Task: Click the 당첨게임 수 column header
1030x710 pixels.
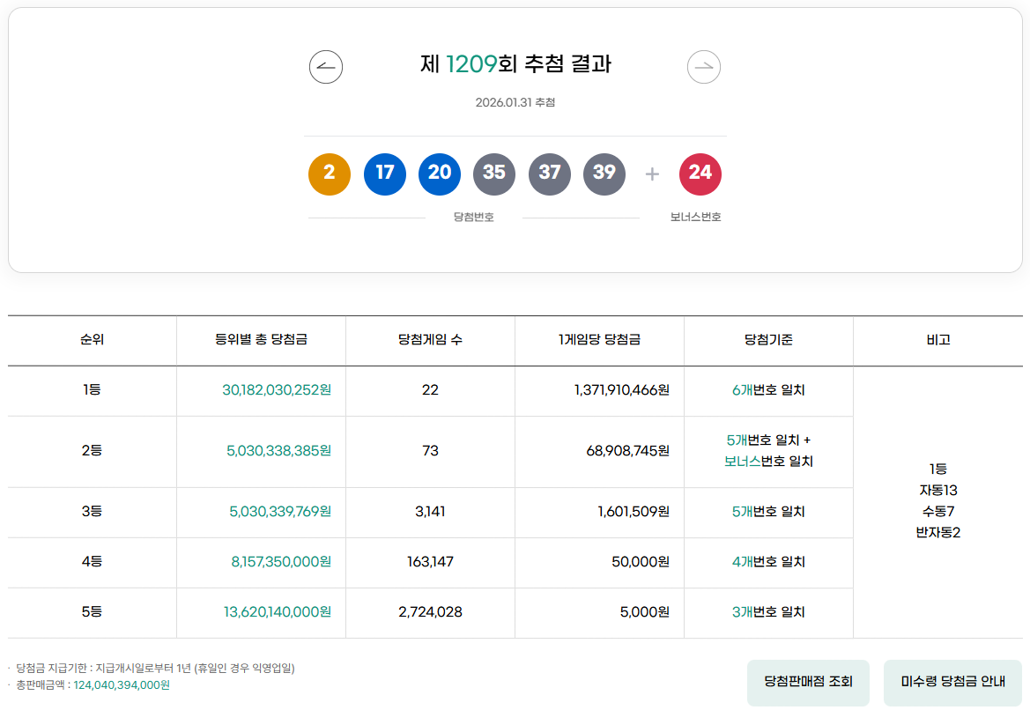Action: (x=430, y=339)
